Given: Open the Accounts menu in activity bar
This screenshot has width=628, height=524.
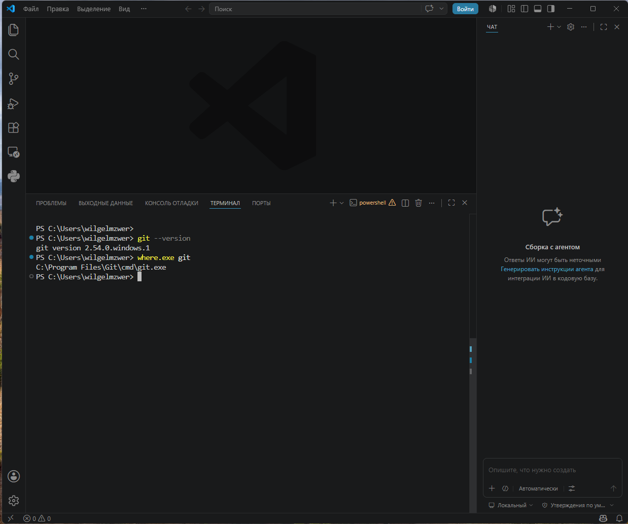Looking at the screenshot, I should point(14,476).
